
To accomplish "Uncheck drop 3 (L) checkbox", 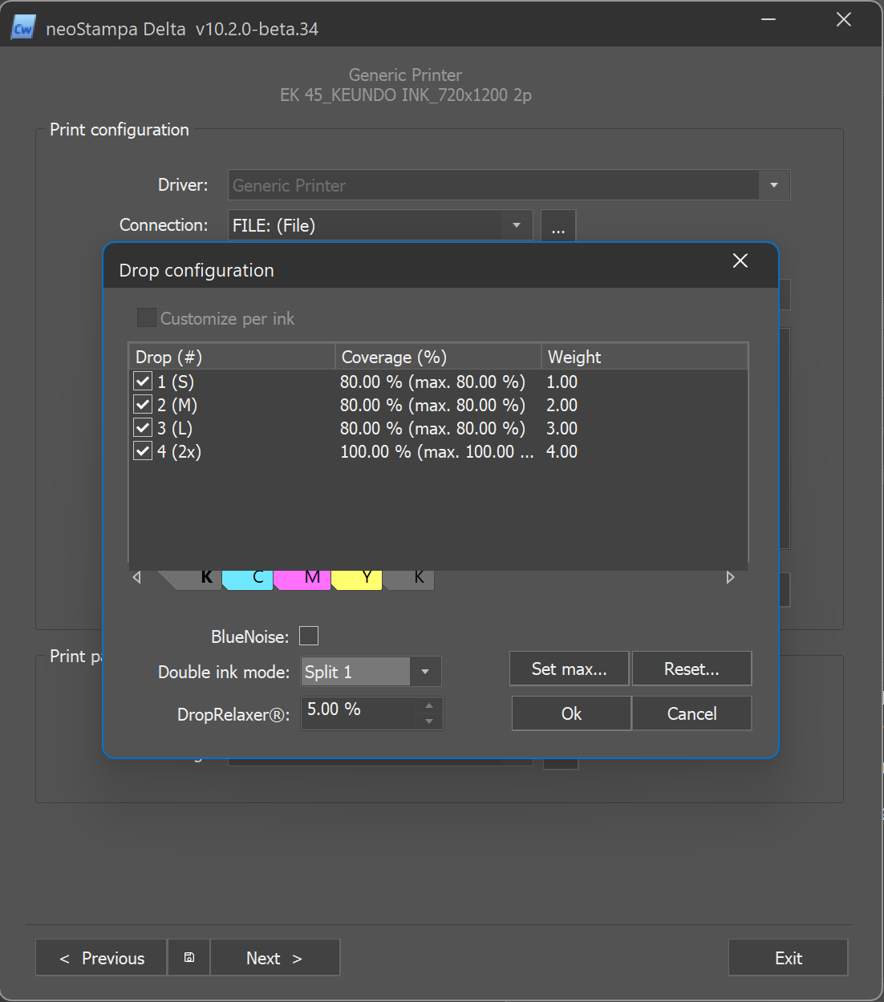I will [143, 427].
